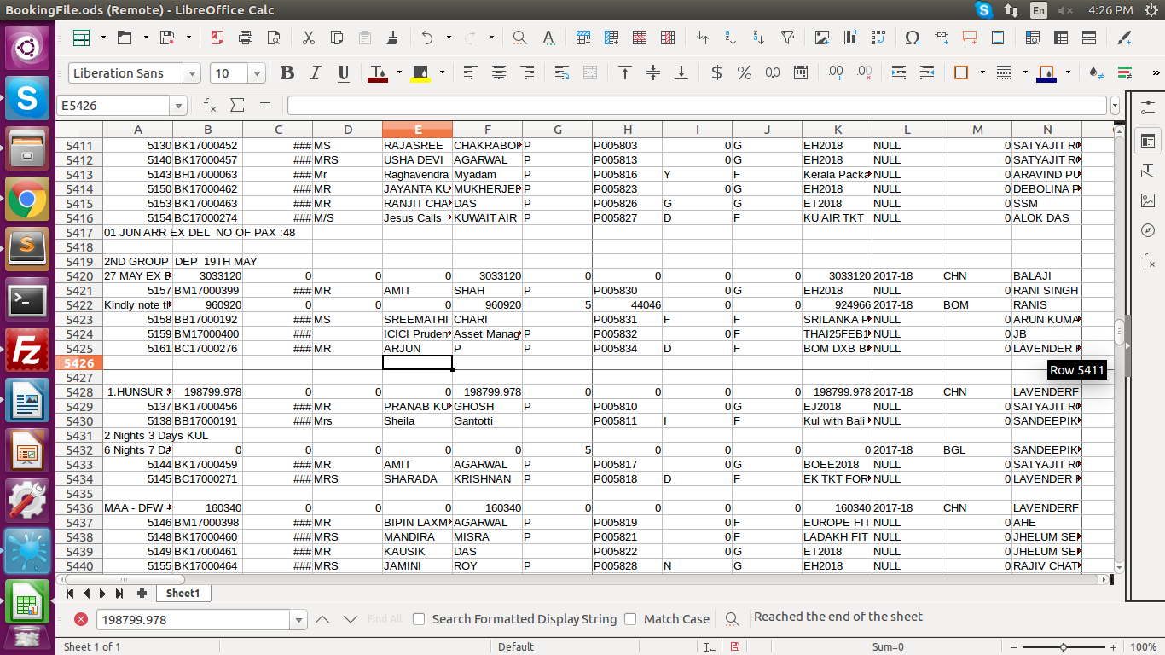Click the Clone Formatting paintbrush icon
This screenshot has height=655, width=1165.
393,38
